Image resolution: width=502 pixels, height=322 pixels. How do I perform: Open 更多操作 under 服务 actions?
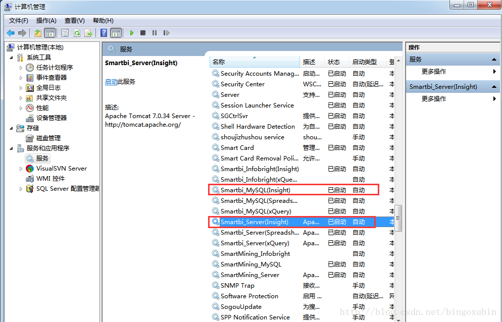click(434, 71)
